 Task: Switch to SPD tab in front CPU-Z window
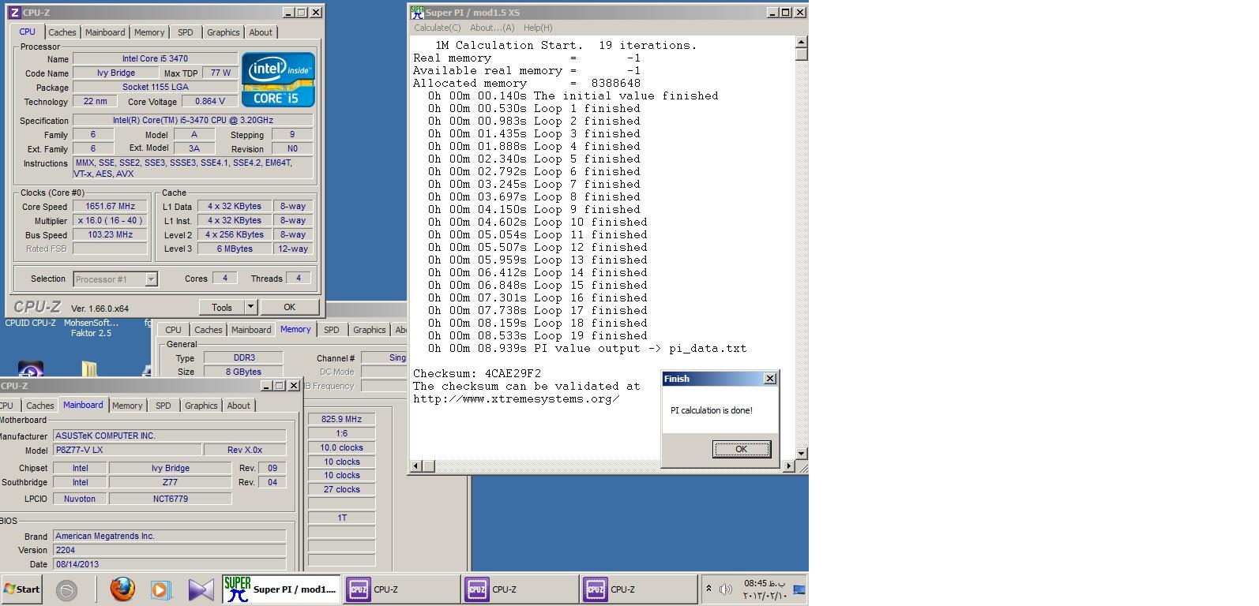pos(185,32)
